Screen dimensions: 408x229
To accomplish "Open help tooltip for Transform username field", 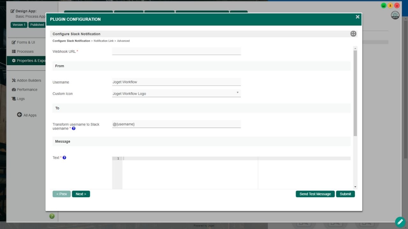I will click(x=74, y=128).
